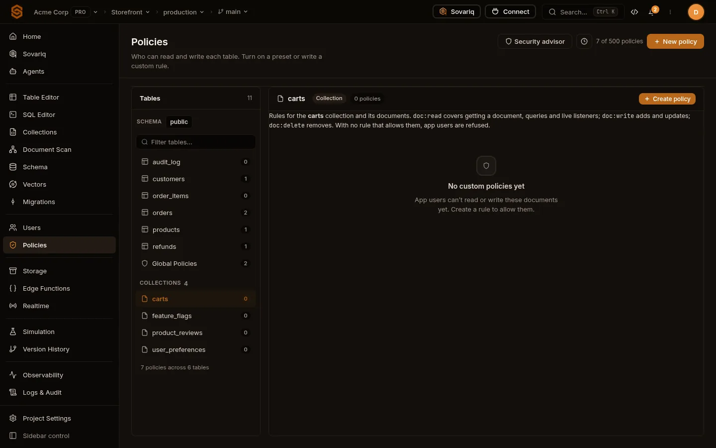This screenshot has width=716, height=448.
Task: Open Logs & Audit
Action: tap(59, 392)
